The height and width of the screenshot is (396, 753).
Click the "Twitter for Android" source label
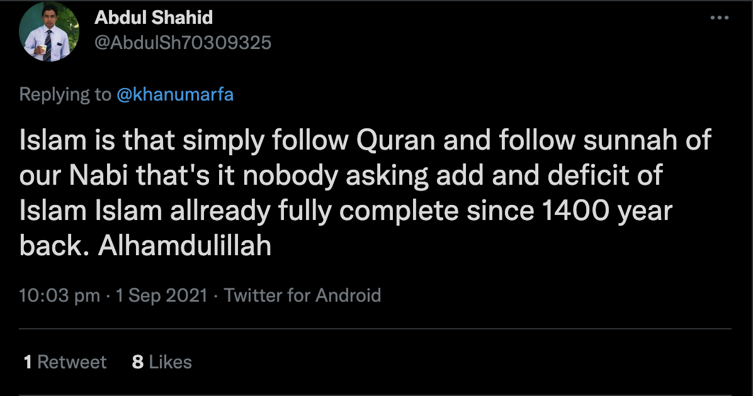click(303, 295)
